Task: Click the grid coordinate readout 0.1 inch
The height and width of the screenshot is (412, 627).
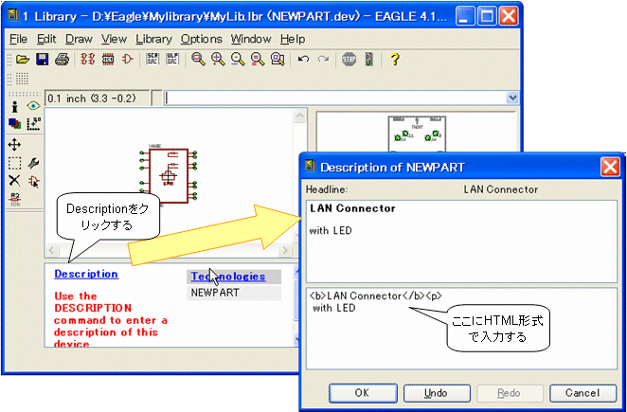Action: point(97,99)
